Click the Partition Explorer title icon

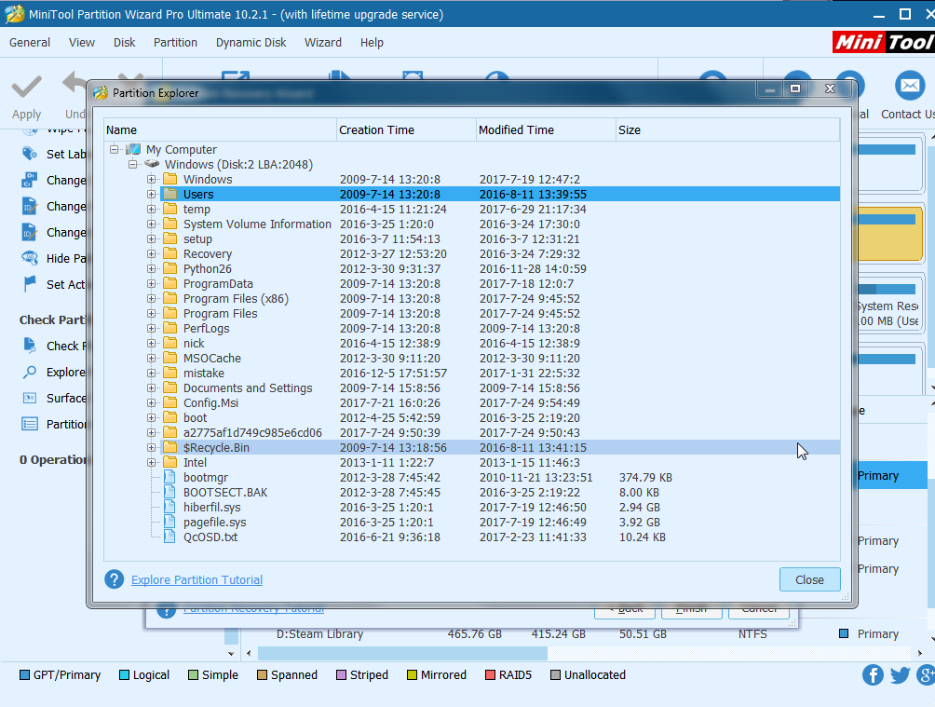tap(101, 92)
